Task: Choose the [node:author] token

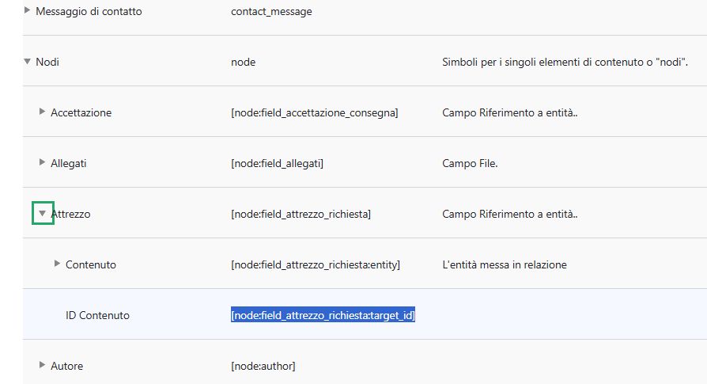Action: (263, 366)
